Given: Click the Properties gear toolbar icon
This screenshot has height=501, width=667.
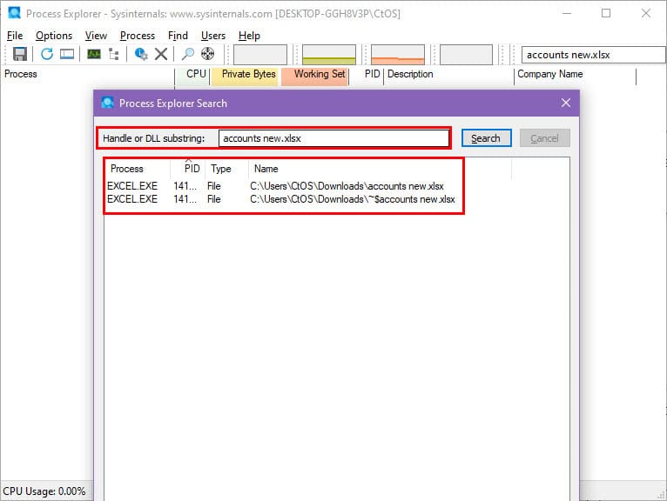Looking at the screenshot, I should pos(141,54).
